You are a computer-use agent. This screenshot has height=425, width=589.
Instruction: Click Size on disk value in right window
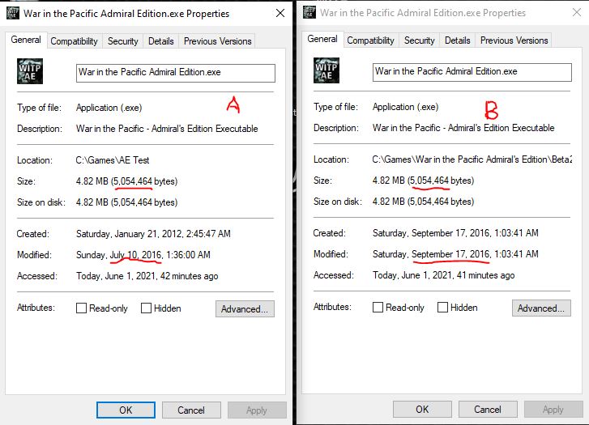pos(423,202)
